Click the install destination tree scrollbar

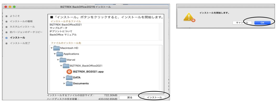tap(161, 68)
